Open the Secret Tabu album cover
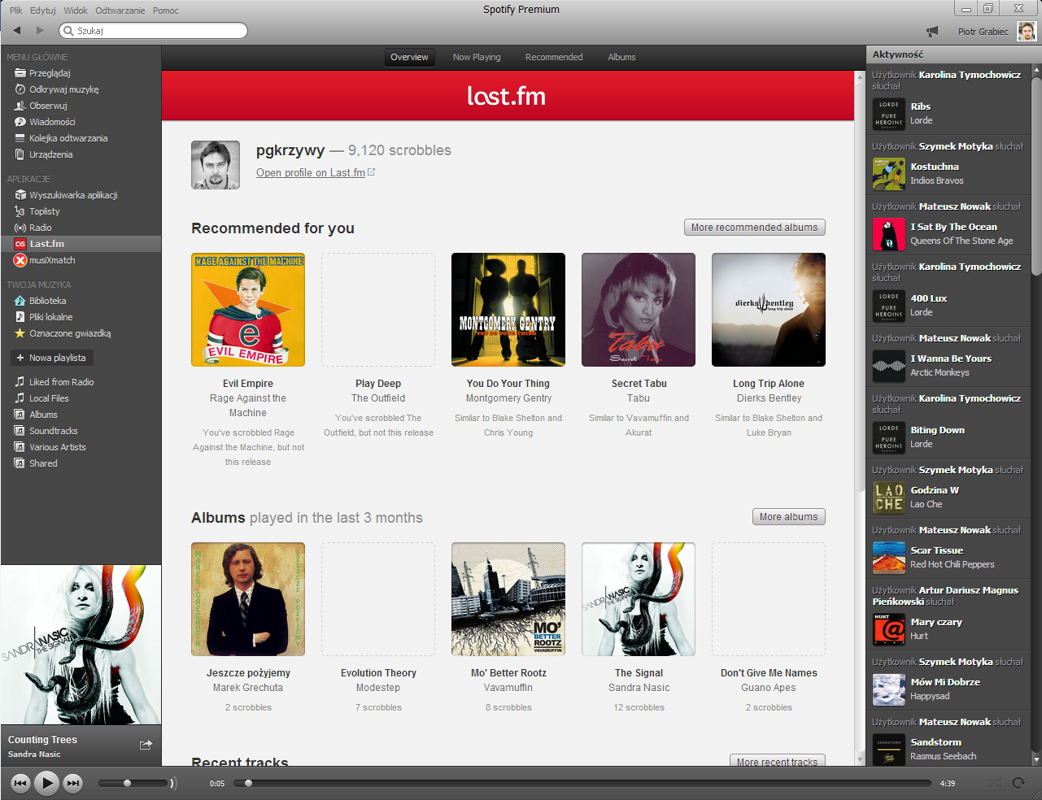1042x800 pixels. coord(639,310)
